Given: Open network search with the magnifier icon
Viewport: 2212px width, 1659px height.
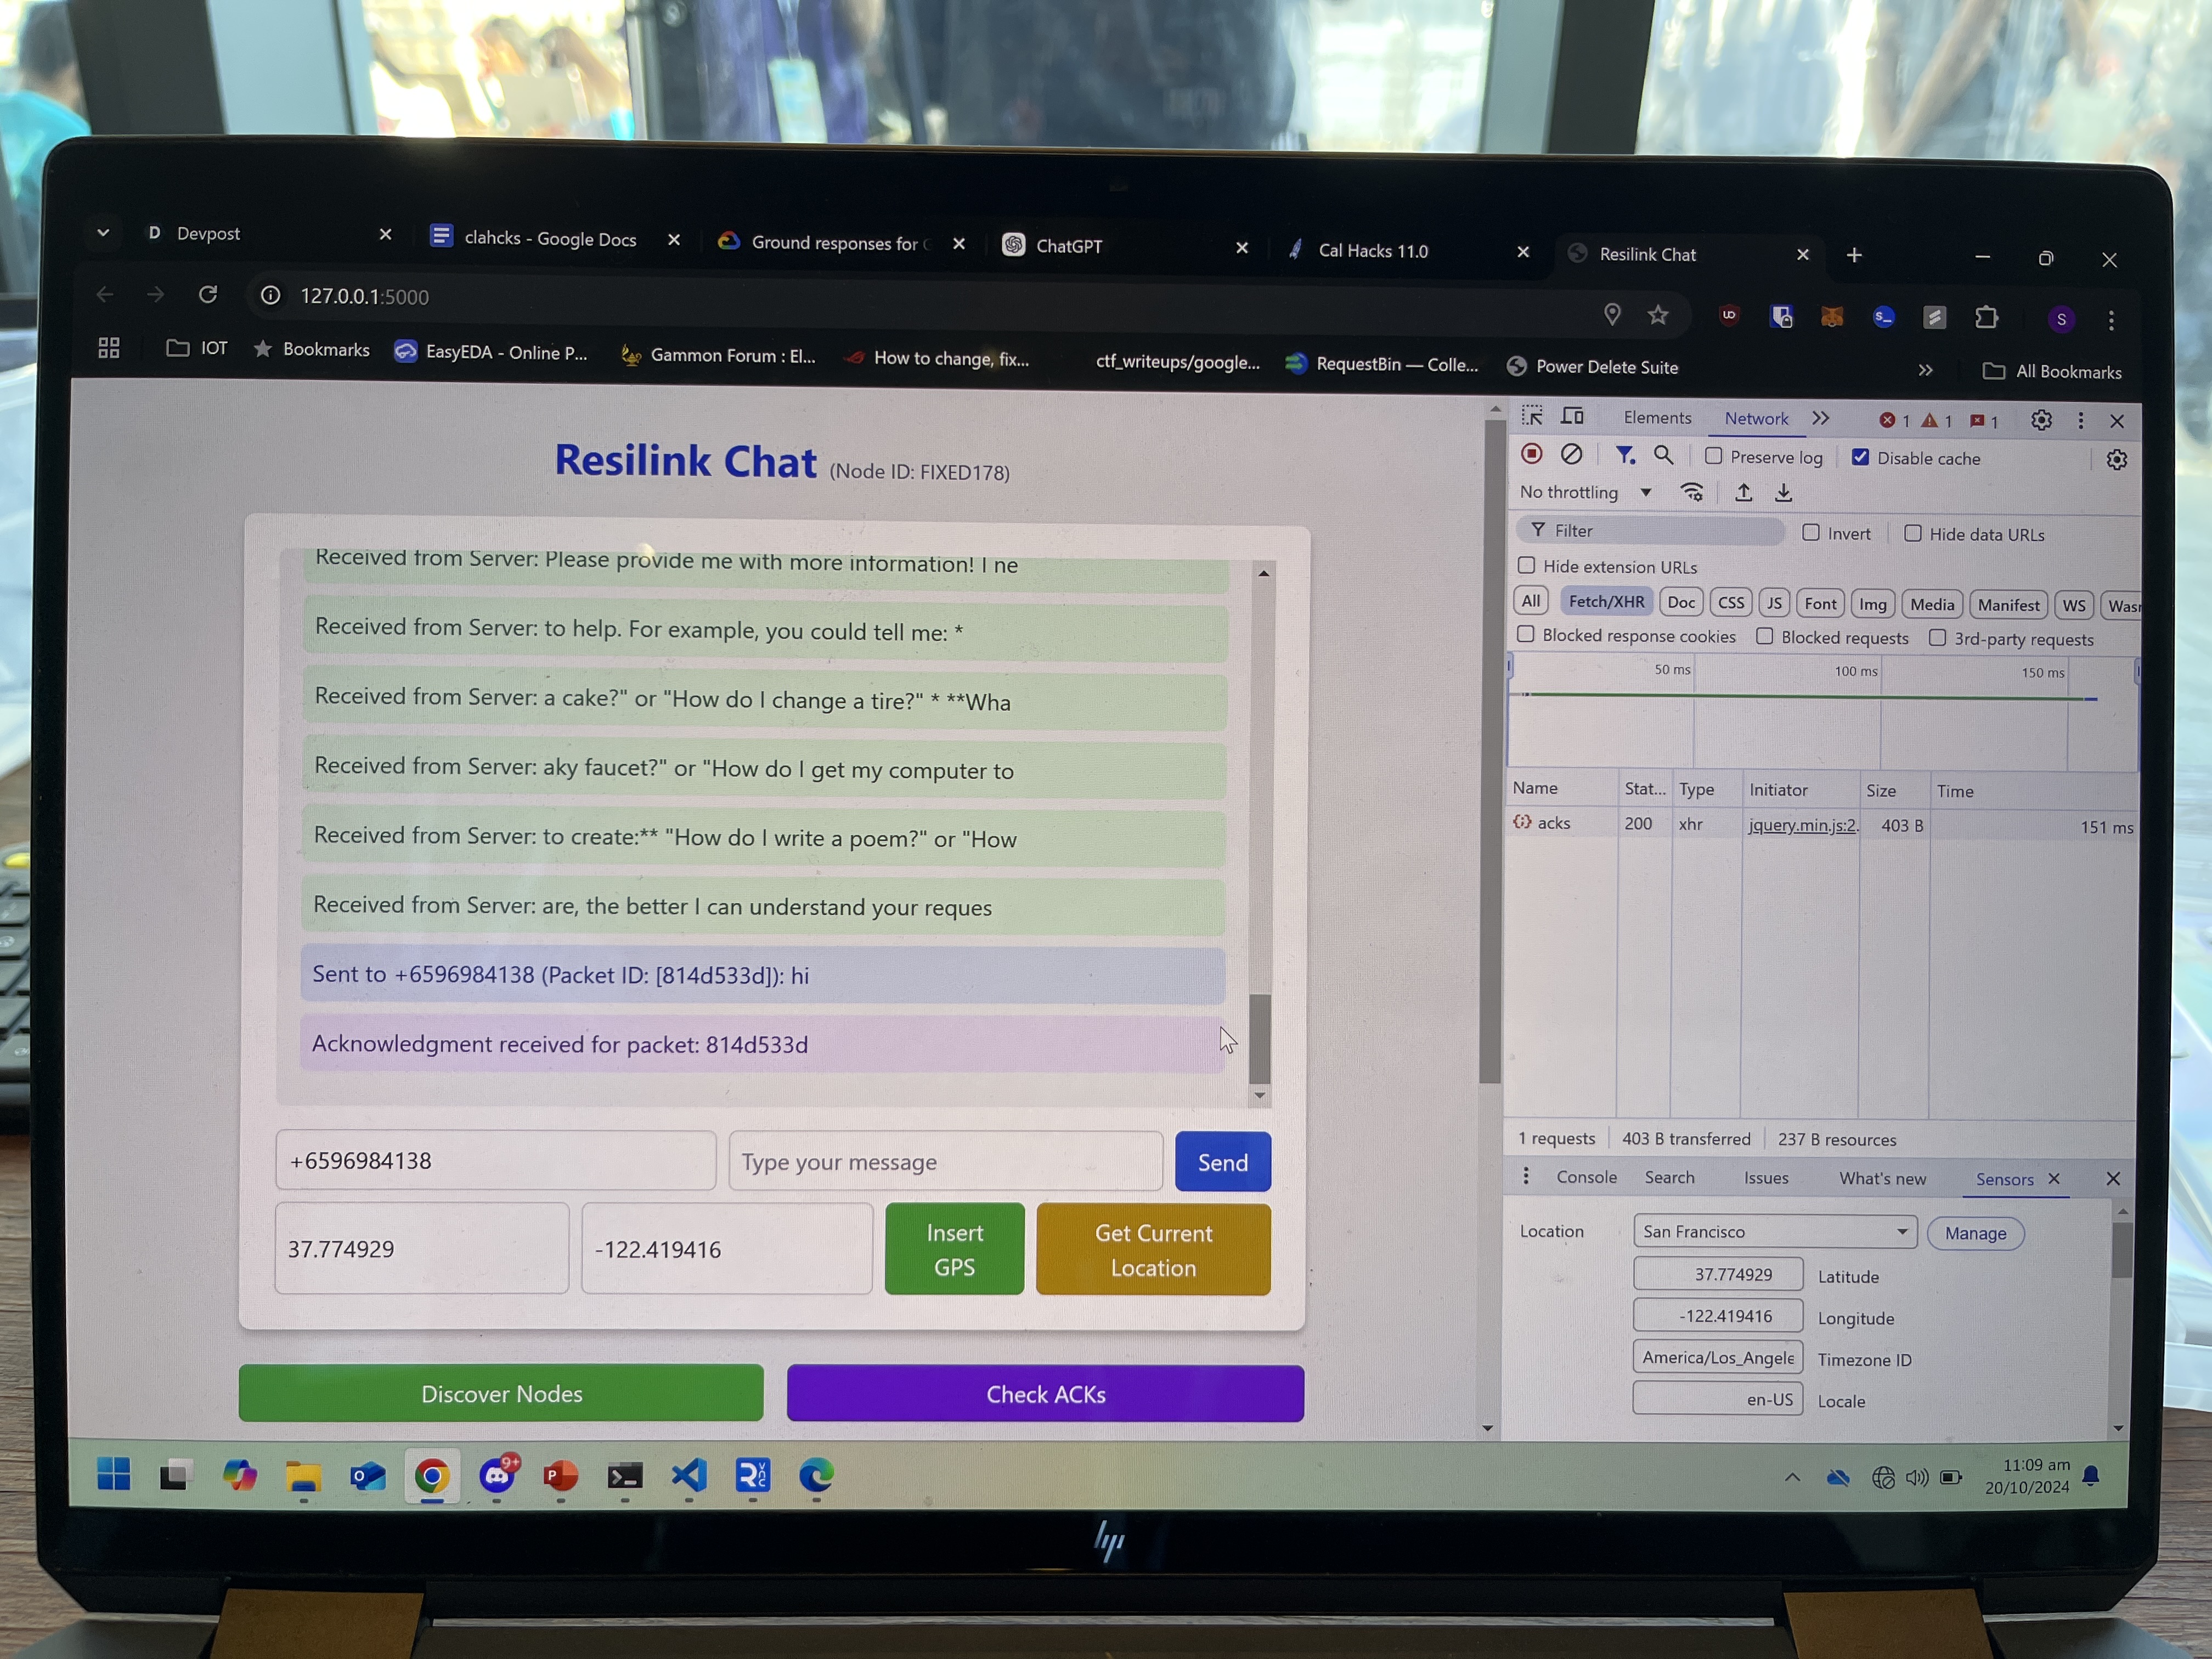Looking at the screenshot, I should tap(1663, 456).
